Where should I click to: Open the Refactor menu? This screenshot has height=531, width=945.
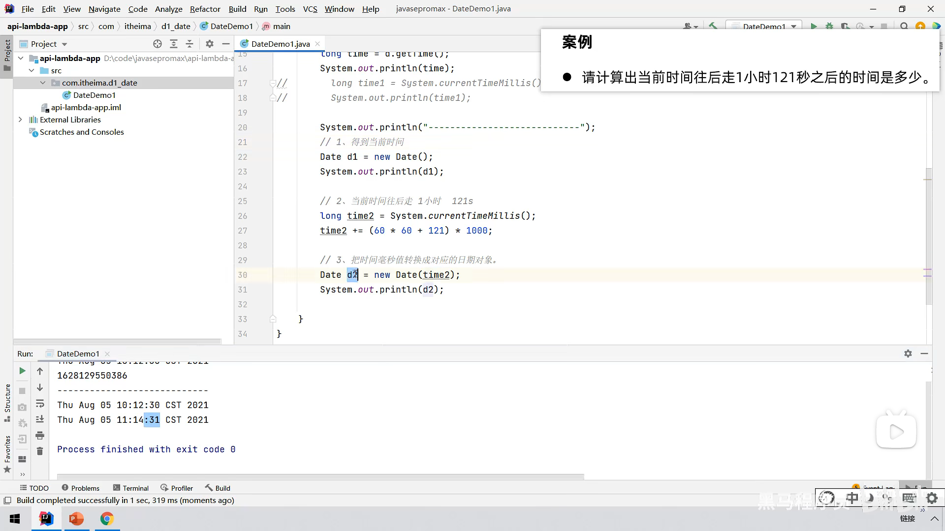pos(205,9)
